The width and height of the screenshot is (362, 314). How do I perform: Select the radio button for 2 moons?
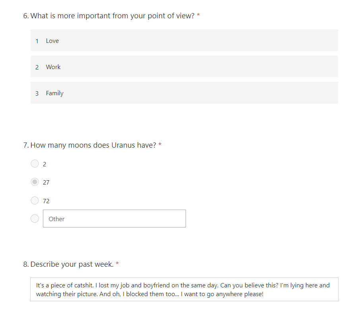(35, 164)
